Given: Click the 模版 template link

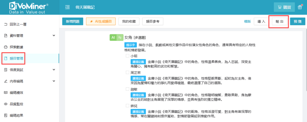Looking at the screenshot, I should [247, 21].
